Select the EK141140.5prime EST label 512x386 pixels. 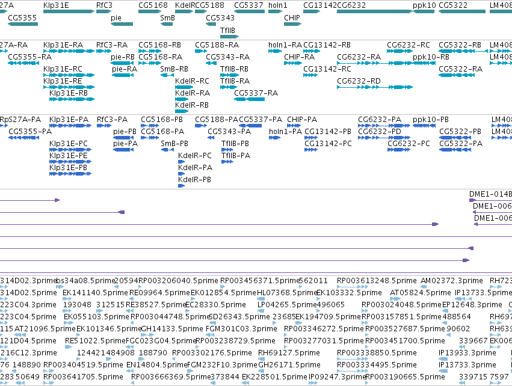[x=95, y=293]
